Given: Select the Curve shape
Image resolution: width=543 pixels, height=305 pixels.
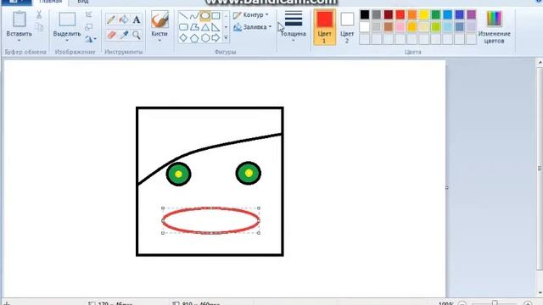Looking at the screenshot, I should point(194,15).
